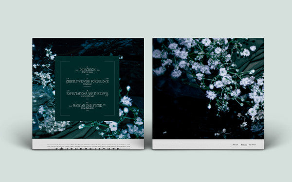Click the track "MANY AN IDLE STONE"
This screenshot has width=292, height=182.
click(87, 105)
